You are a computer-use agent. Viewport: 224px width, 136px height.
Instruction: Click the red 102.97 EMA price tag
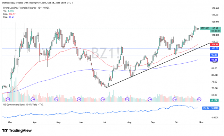(215, 44)
